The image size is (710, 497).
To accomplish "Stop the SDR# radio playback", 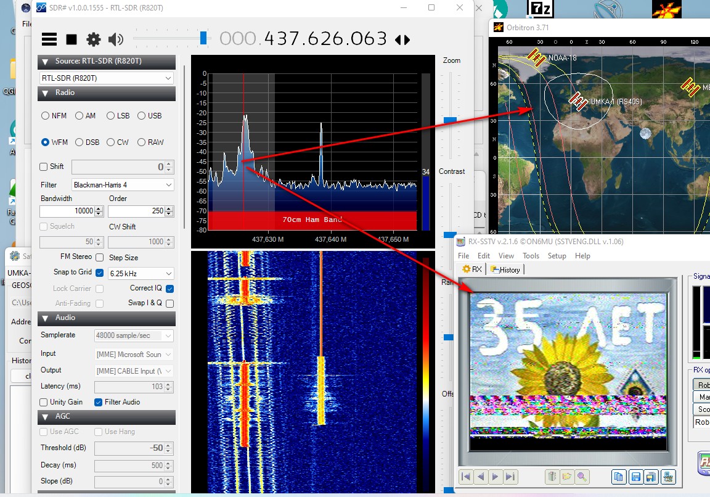I will coord(71,39).
